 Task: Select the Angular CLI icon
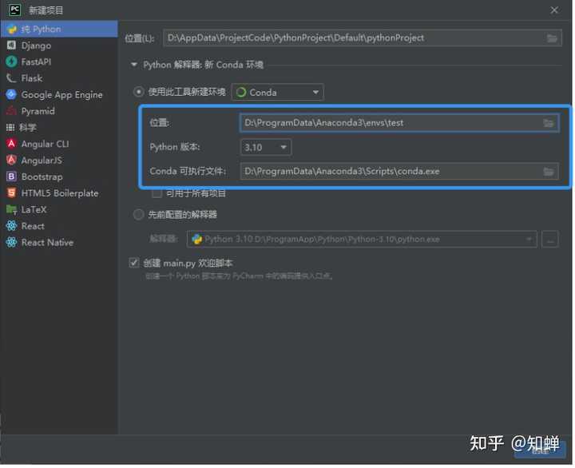tap(11, 144)
